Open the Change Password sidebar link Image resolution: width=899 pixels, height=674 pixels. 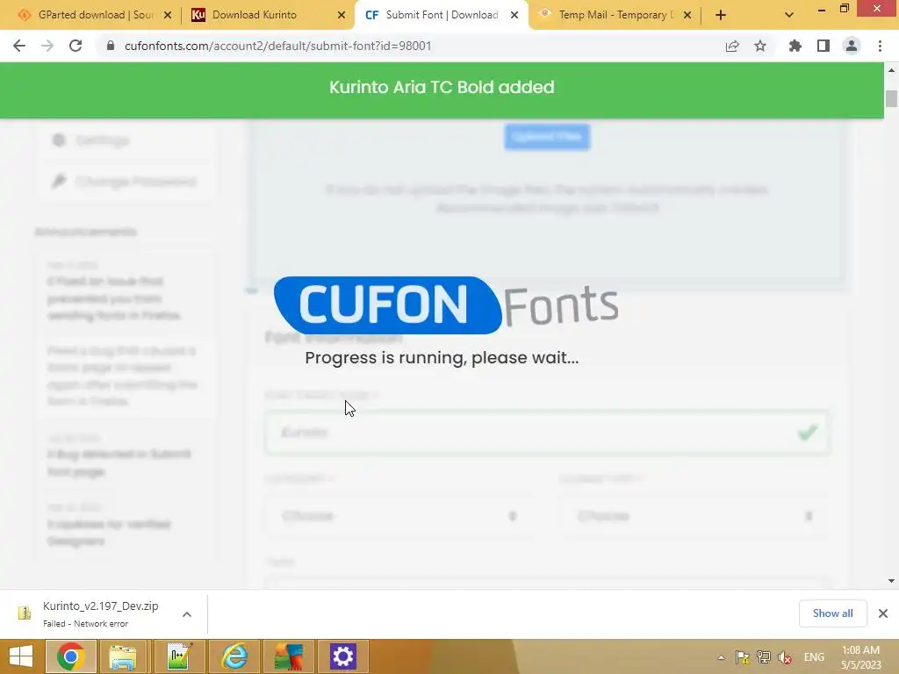125,182
